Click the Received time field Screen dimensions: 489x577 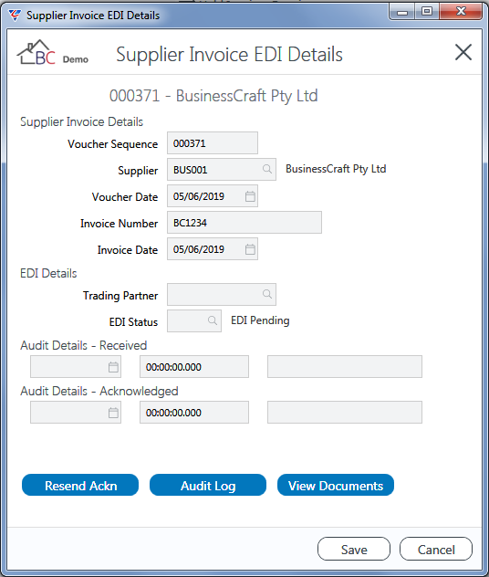194,366
